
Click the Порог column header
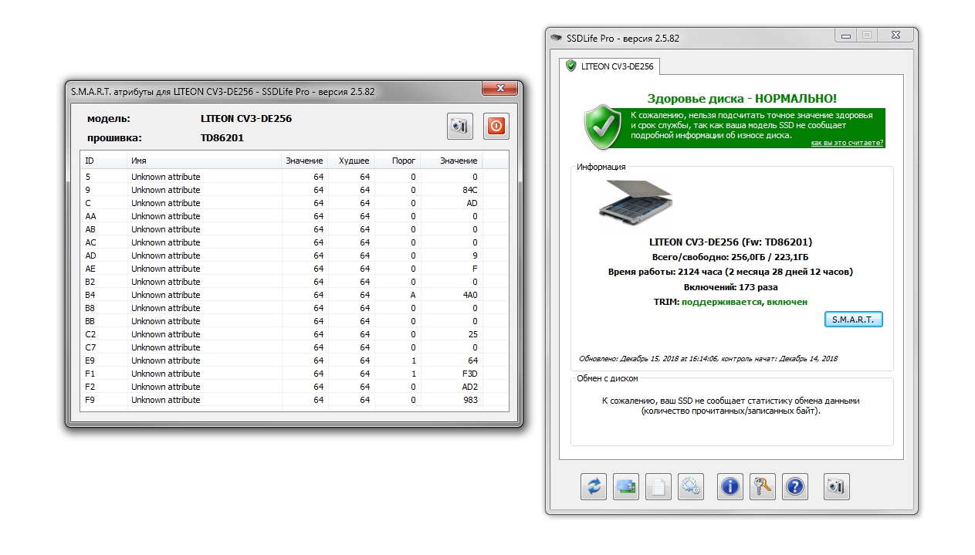[397, 161]
